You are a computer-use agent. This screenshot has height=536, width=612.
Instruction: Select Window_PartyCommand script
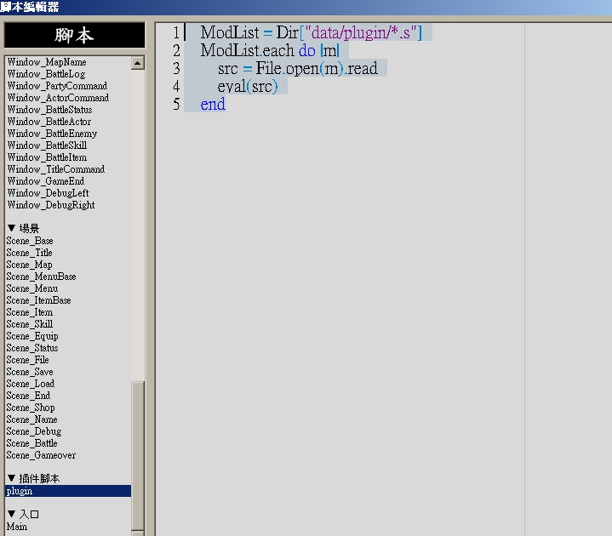click(57, 86)
